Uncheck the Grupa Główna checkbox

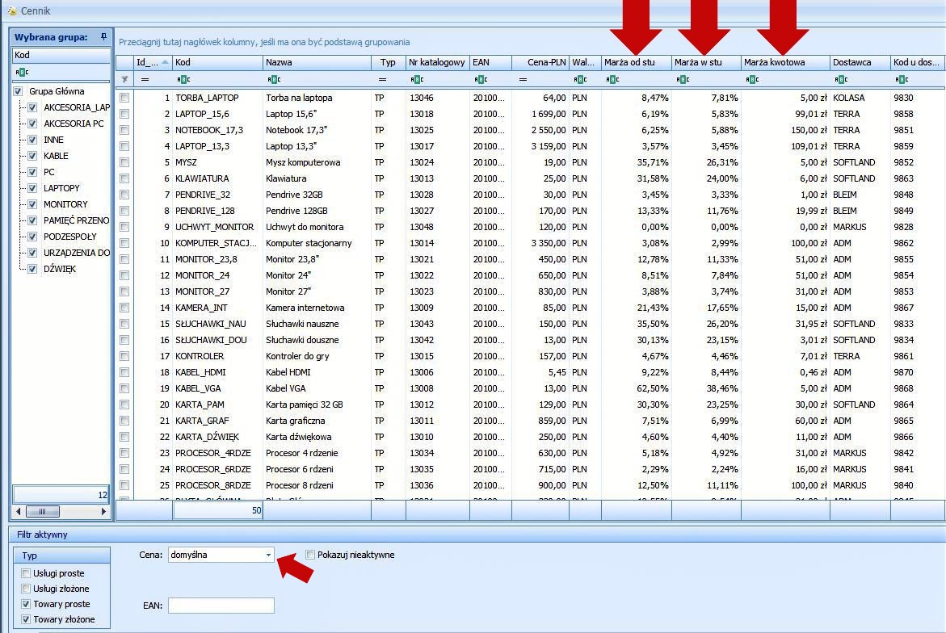[18, 91]
